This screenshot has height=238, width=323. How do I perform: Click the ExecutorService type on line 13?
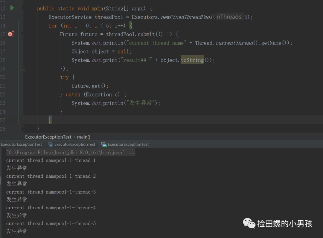click(x=70, y=17)
